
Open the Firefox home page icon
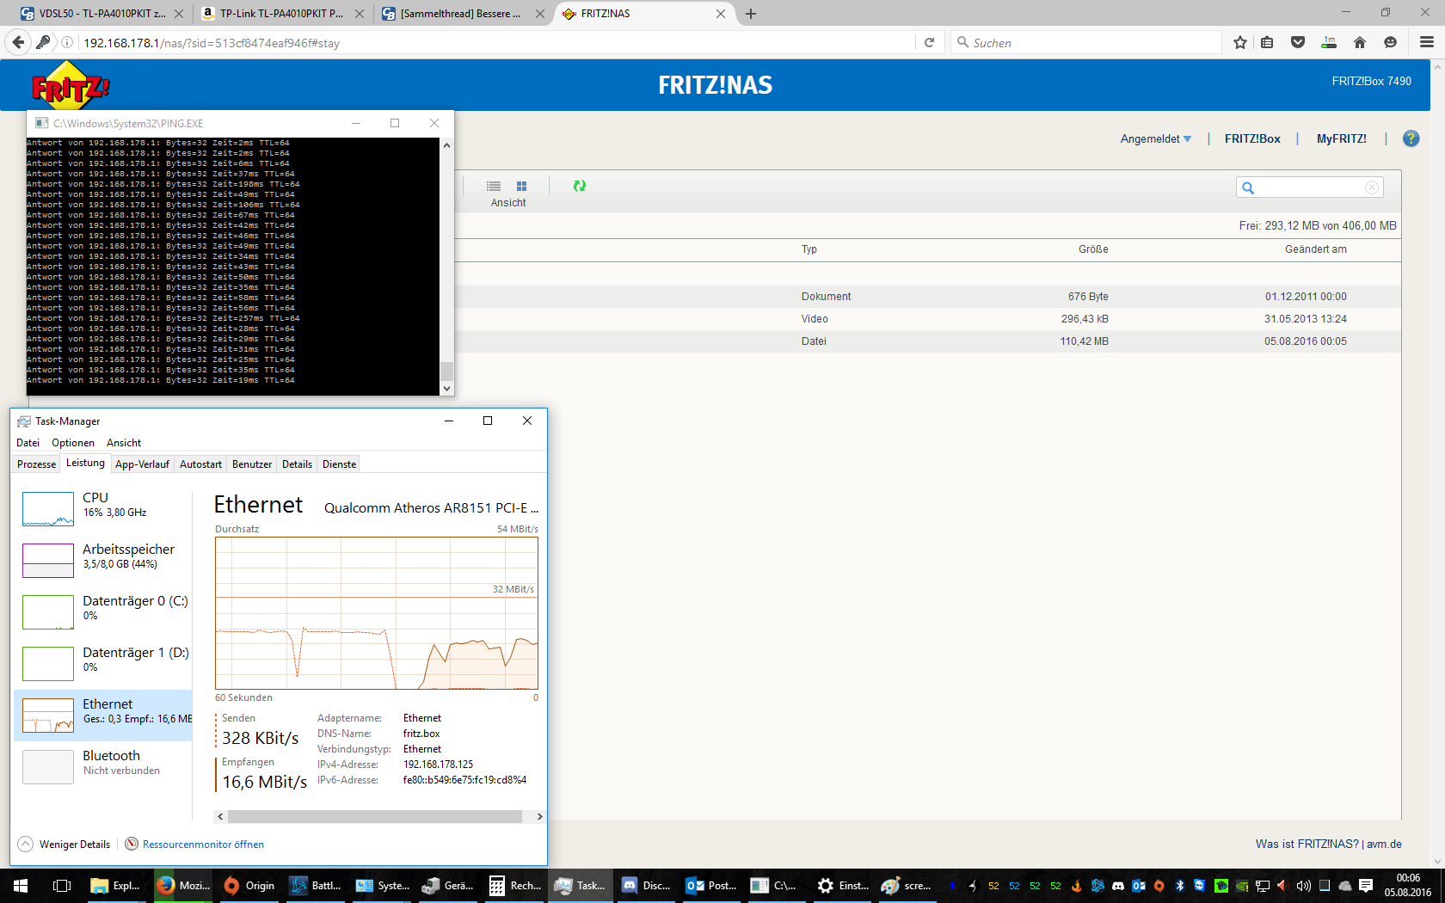pyautogui.click(x=1360, y=42)
